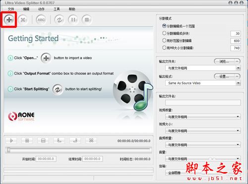Click the preview pause (two bars) button
Screen dimensions: 248x184
(x=27, y=141)
